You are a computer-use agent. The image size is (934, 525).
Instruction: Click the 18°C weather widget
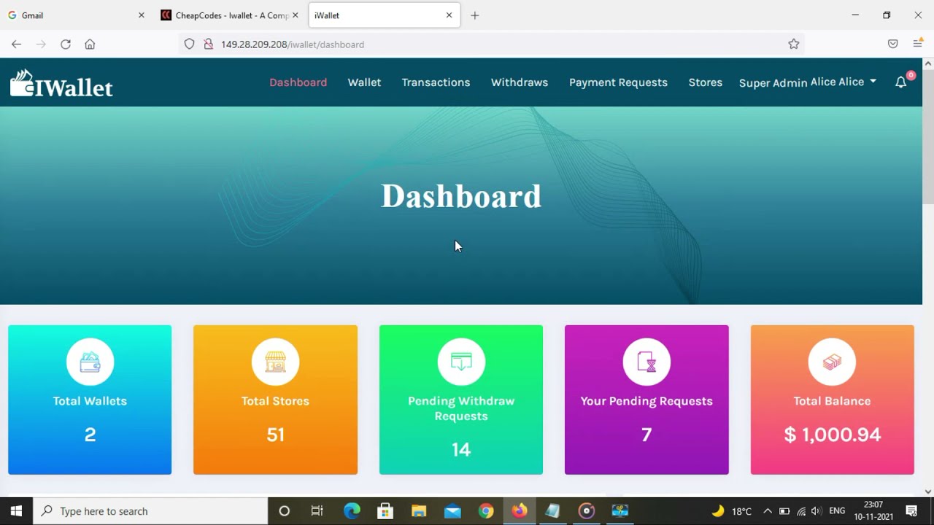point(732,511)
